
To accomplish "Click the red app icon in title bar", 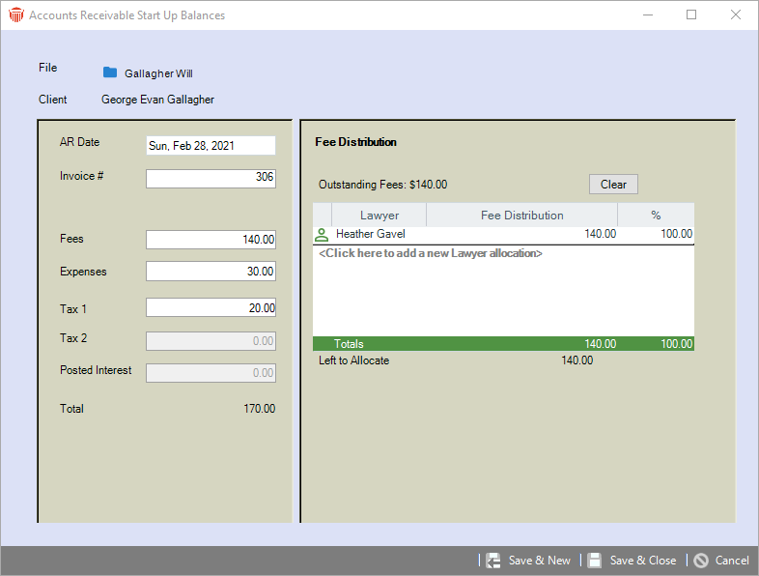I will [16, 15].
